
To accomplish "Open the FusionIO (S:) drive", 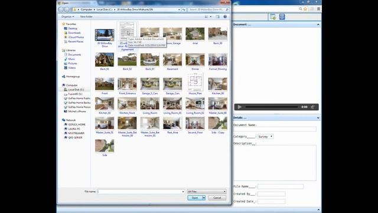I will 75,94.
